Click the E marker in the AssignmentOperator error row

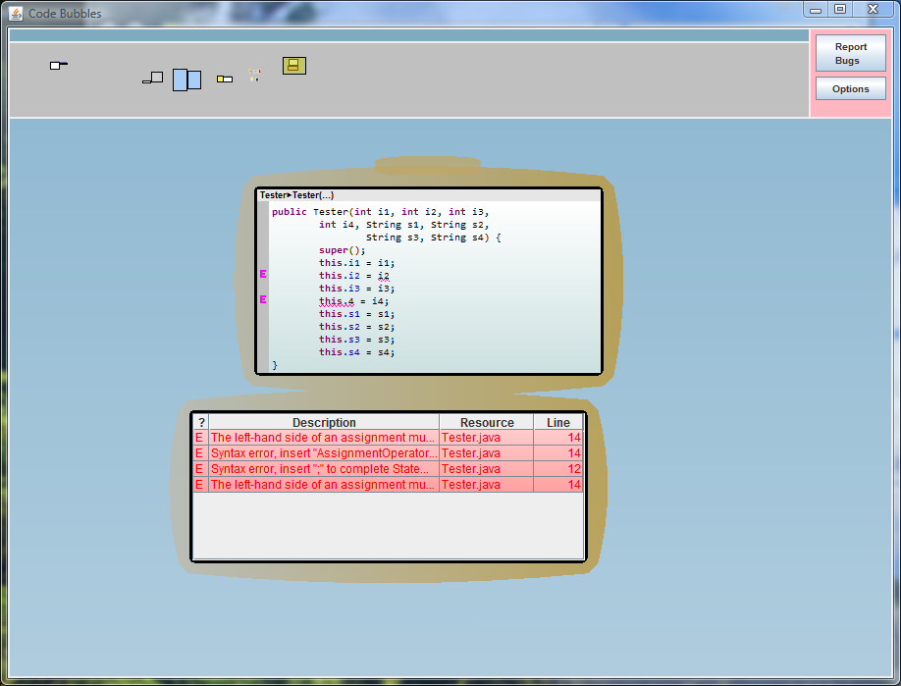coord(199,453)
